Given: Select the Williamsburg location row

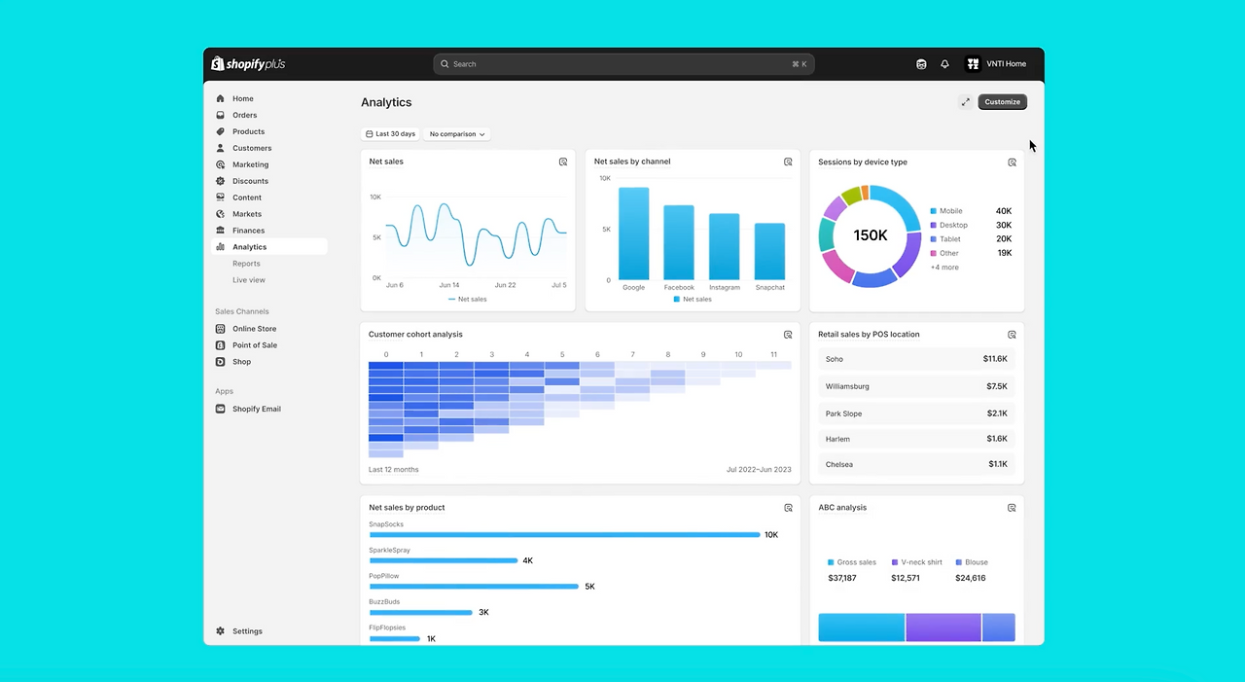Looking at the screenshot, I should (x=916, y=386).
